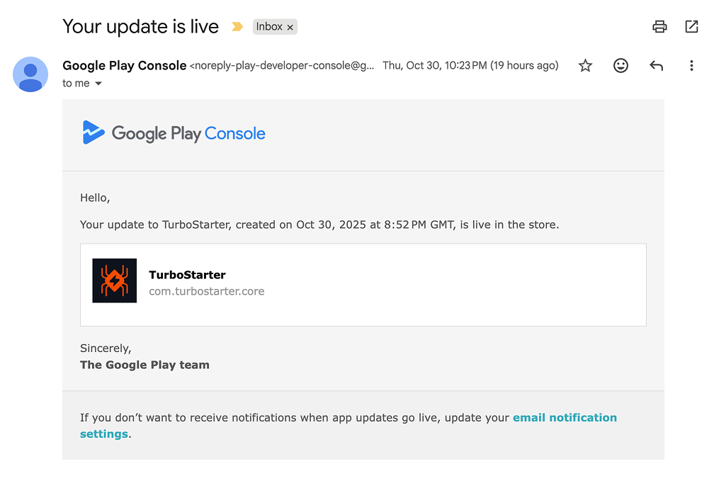Select the Inbox label tag

(x=273, y=26)
